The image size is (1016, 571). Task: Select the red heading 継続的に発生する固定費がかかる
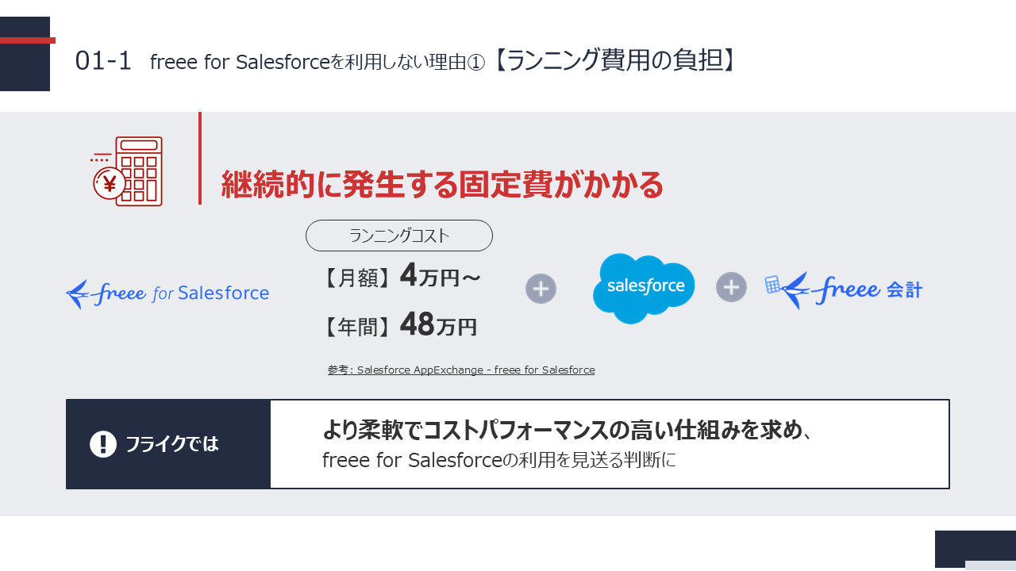pyautogui.click(x=442, y=185)
